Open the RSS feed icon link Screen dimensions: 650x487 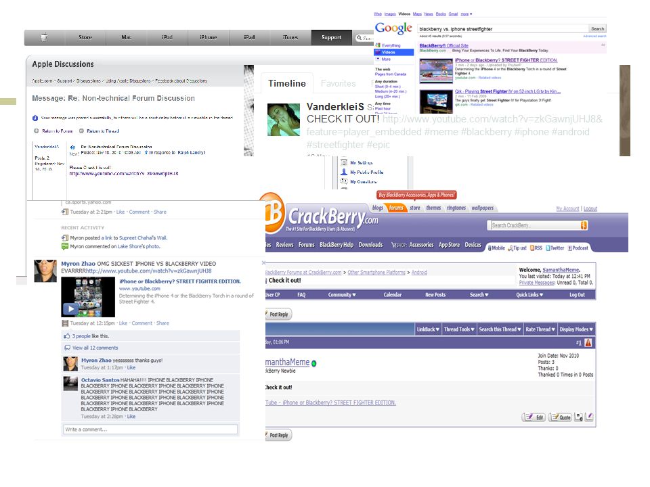click(536, 248)
